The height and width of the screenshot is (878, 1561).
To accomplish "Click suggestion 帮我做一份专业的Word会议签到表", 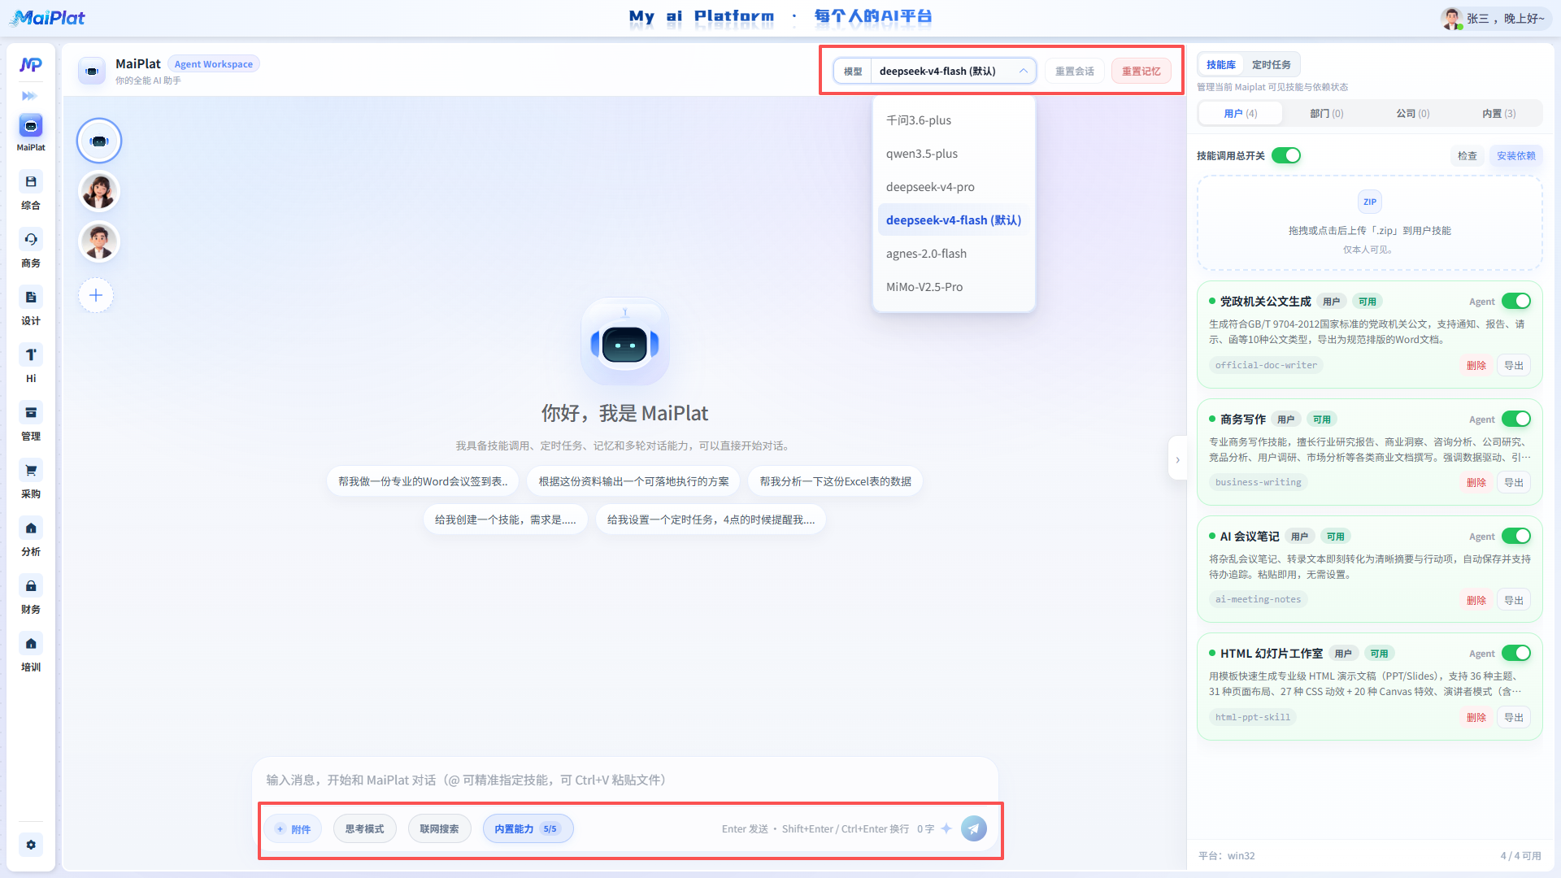I will pyautogui.click(x=423, y=481).
